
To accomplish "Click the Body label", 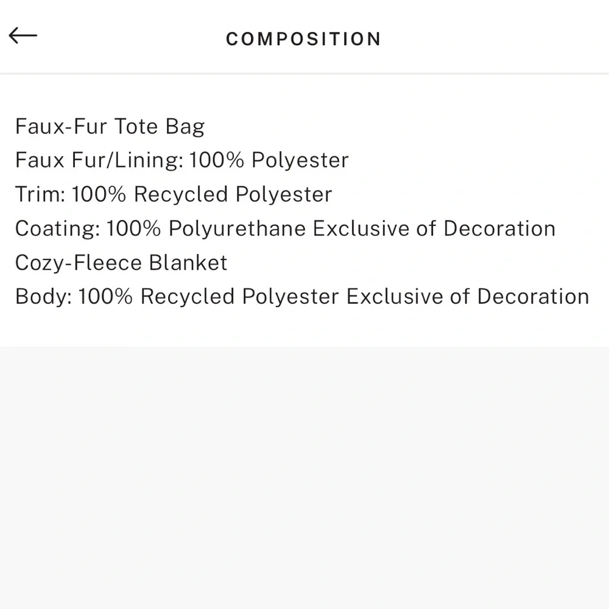I will pos(43,297).
